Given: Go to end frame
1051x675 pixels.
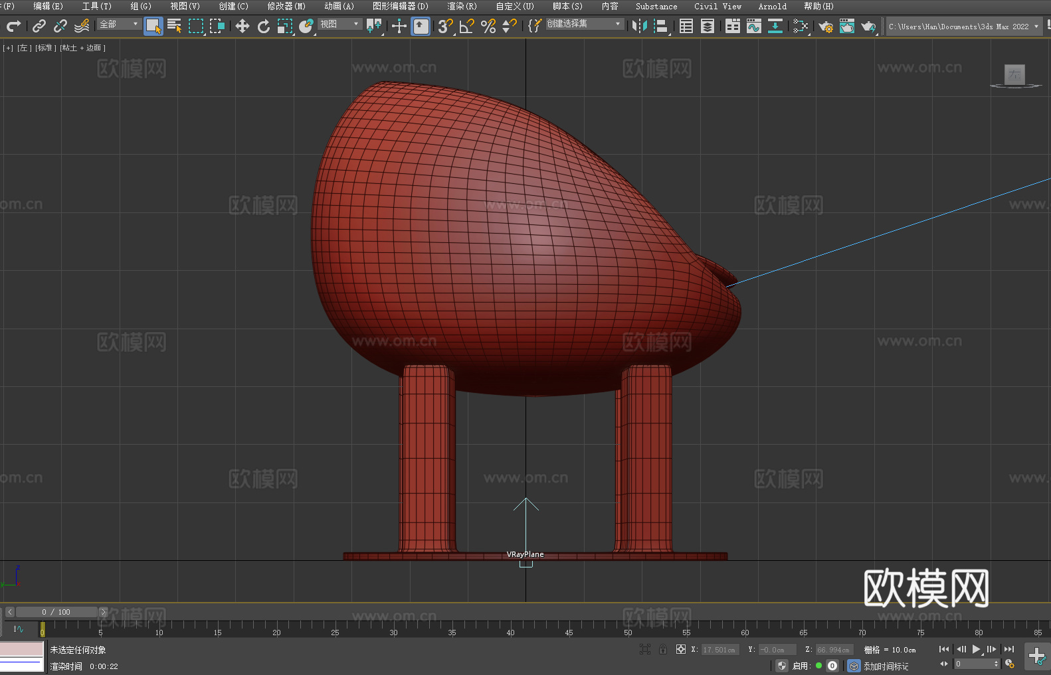Looking at the screenshot, I should point(1009,649).
